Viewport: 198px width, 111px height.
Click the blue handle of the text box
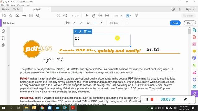[131, 46]
